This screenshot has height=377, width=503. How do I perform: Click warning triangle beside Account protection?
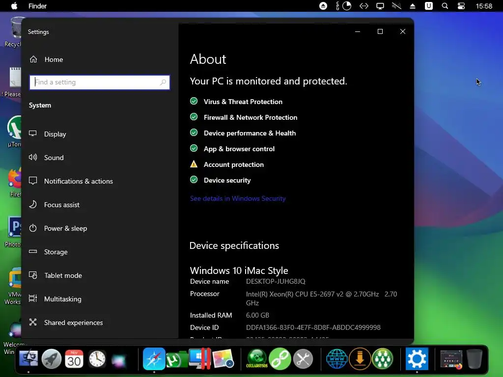click(x=194, y=164)
